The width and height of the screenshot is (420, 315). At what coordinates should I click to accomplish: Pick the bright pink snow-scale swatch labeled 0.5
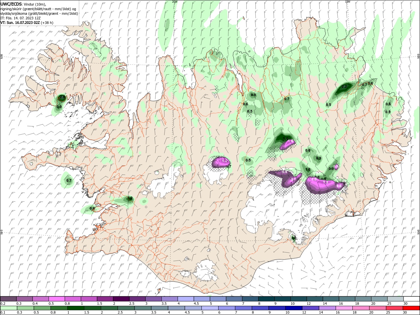pos(57,299)
